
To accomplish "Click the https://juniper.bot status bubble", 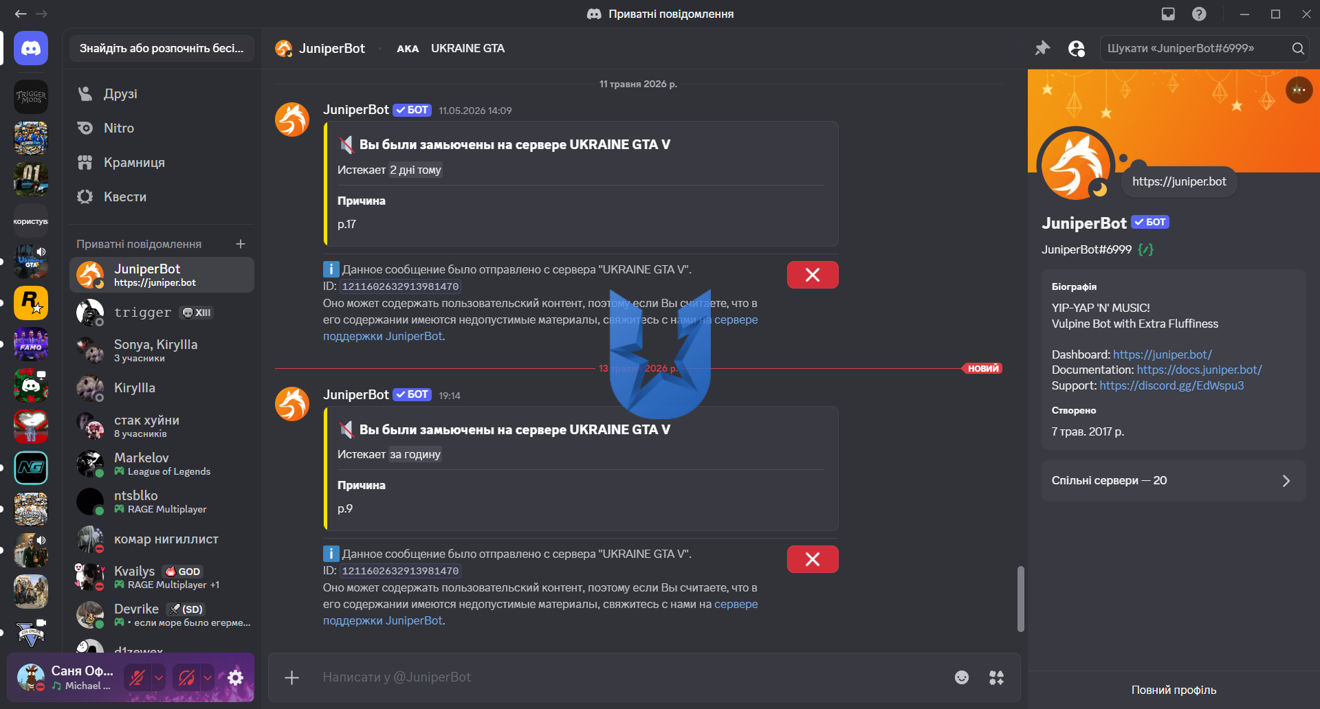I will pos(1179,181).
